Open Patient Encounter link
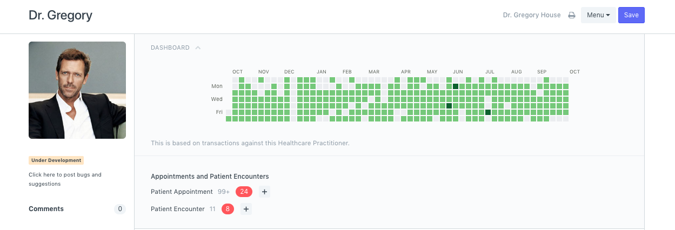The height and width of the screenshot is (230, 675). tap(177, 209)
